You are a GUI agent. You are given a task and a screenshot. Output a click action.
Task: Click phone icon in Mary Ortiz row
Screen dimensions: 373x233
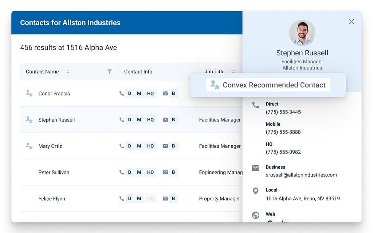(122, 146)
